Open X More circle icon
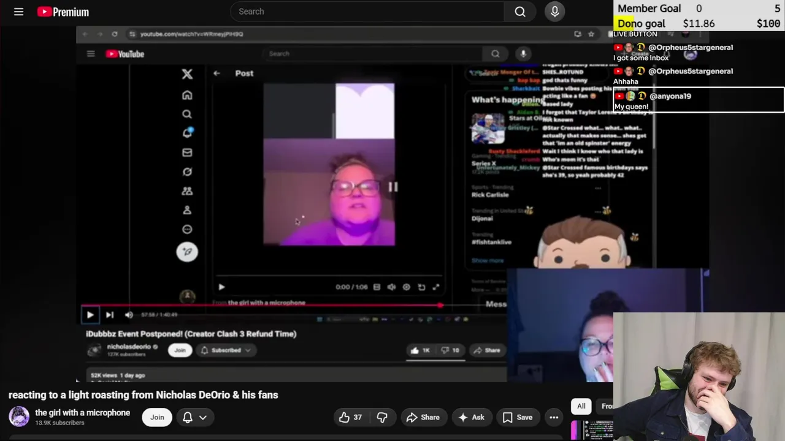 (x=187, y=229)
